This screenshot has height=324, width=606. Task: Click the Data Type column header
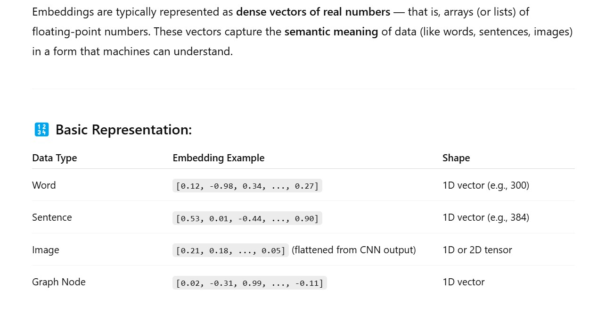coord(54,158)
